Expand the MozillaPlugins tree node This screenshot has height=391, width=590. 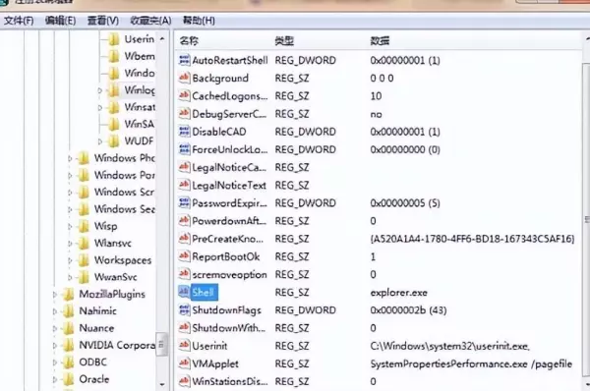[54, 295]
